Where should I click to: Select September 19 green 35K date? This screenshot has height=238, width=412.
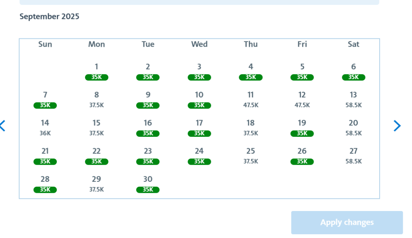[302, 128]
